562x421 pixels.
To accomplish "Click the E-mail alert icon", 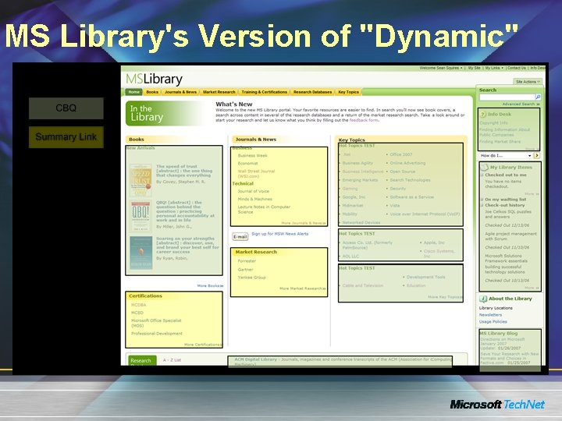I will 240,236.
